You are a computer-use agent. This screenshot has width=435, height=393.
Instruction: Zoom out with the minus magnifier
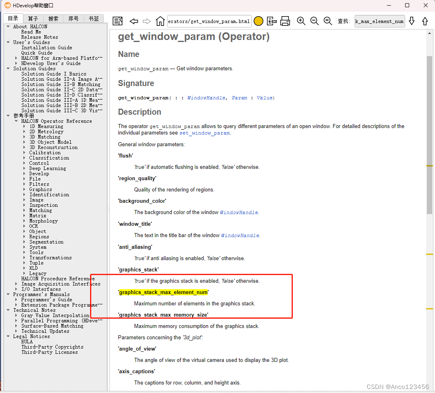coord(314,21)
